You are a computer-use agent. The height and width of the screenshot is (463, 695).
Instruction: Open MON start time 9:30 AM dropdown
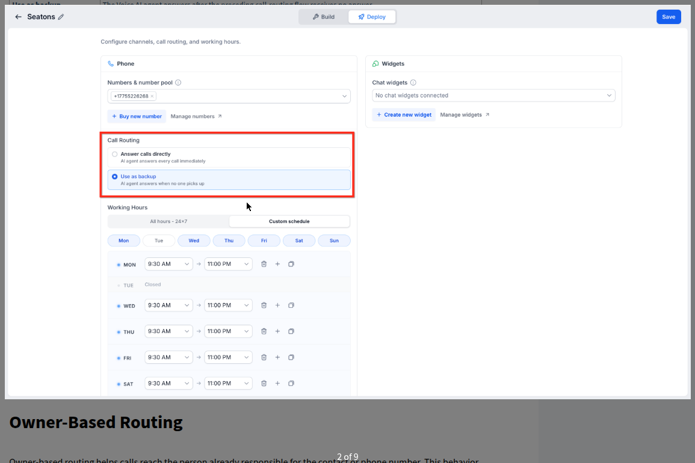(168, 264)
